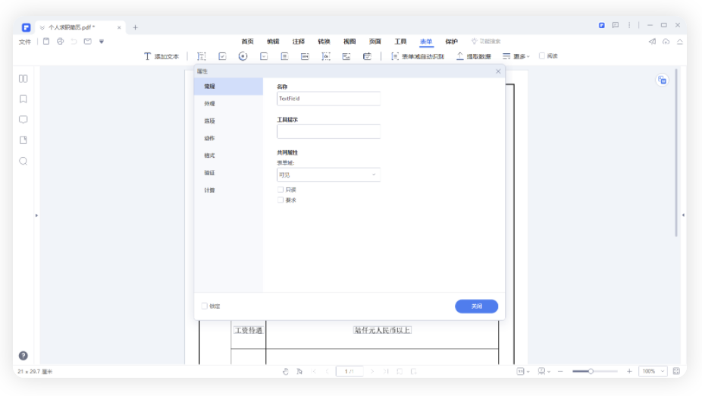The height and width of the screenshot is (396, 702).
Task: Click the email icon in quick toolbar
Action: point(88,42)
